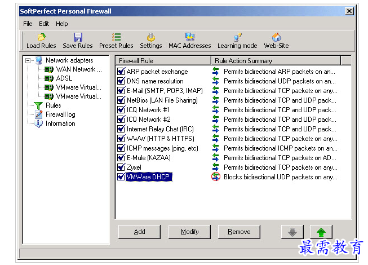Click the Add rule button

click(139, 232)
